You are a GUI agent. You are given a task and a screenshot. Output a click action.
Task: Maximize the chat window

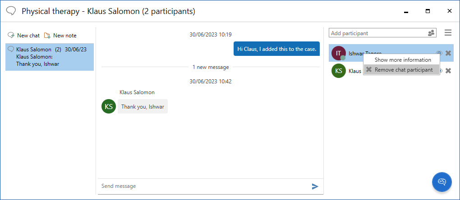point(428,11)
